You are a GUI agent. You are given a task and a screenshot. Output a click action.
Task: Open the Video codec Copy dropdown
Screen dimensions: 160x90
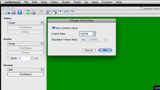point(25,23)
